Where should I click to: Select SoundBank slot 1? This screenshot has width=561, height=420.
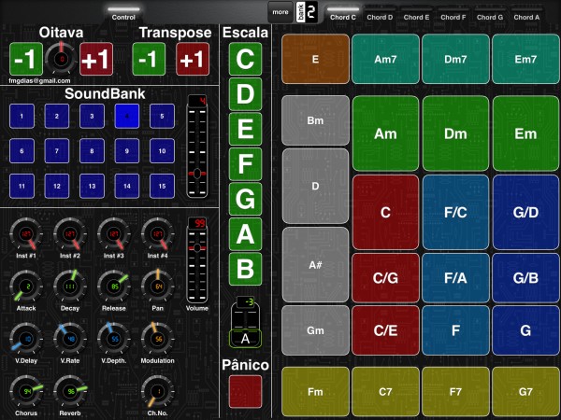pyautogui.click(x=22, y=116)
